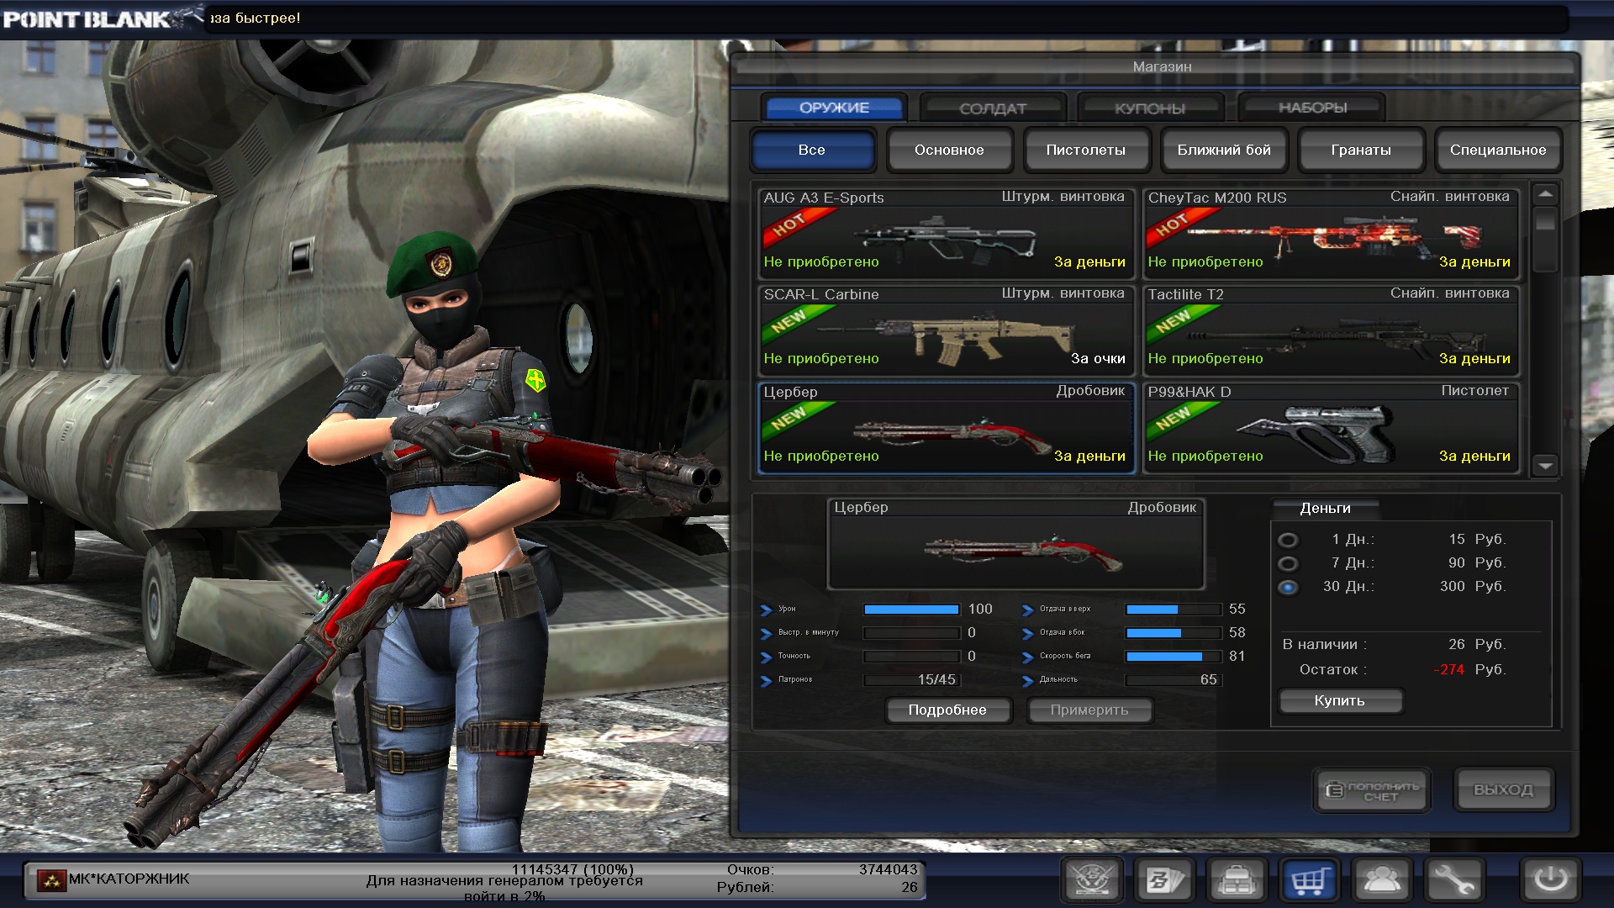Click the Очков 3744043 points value
Screen dimensions: 1614x908
(889, 869)
